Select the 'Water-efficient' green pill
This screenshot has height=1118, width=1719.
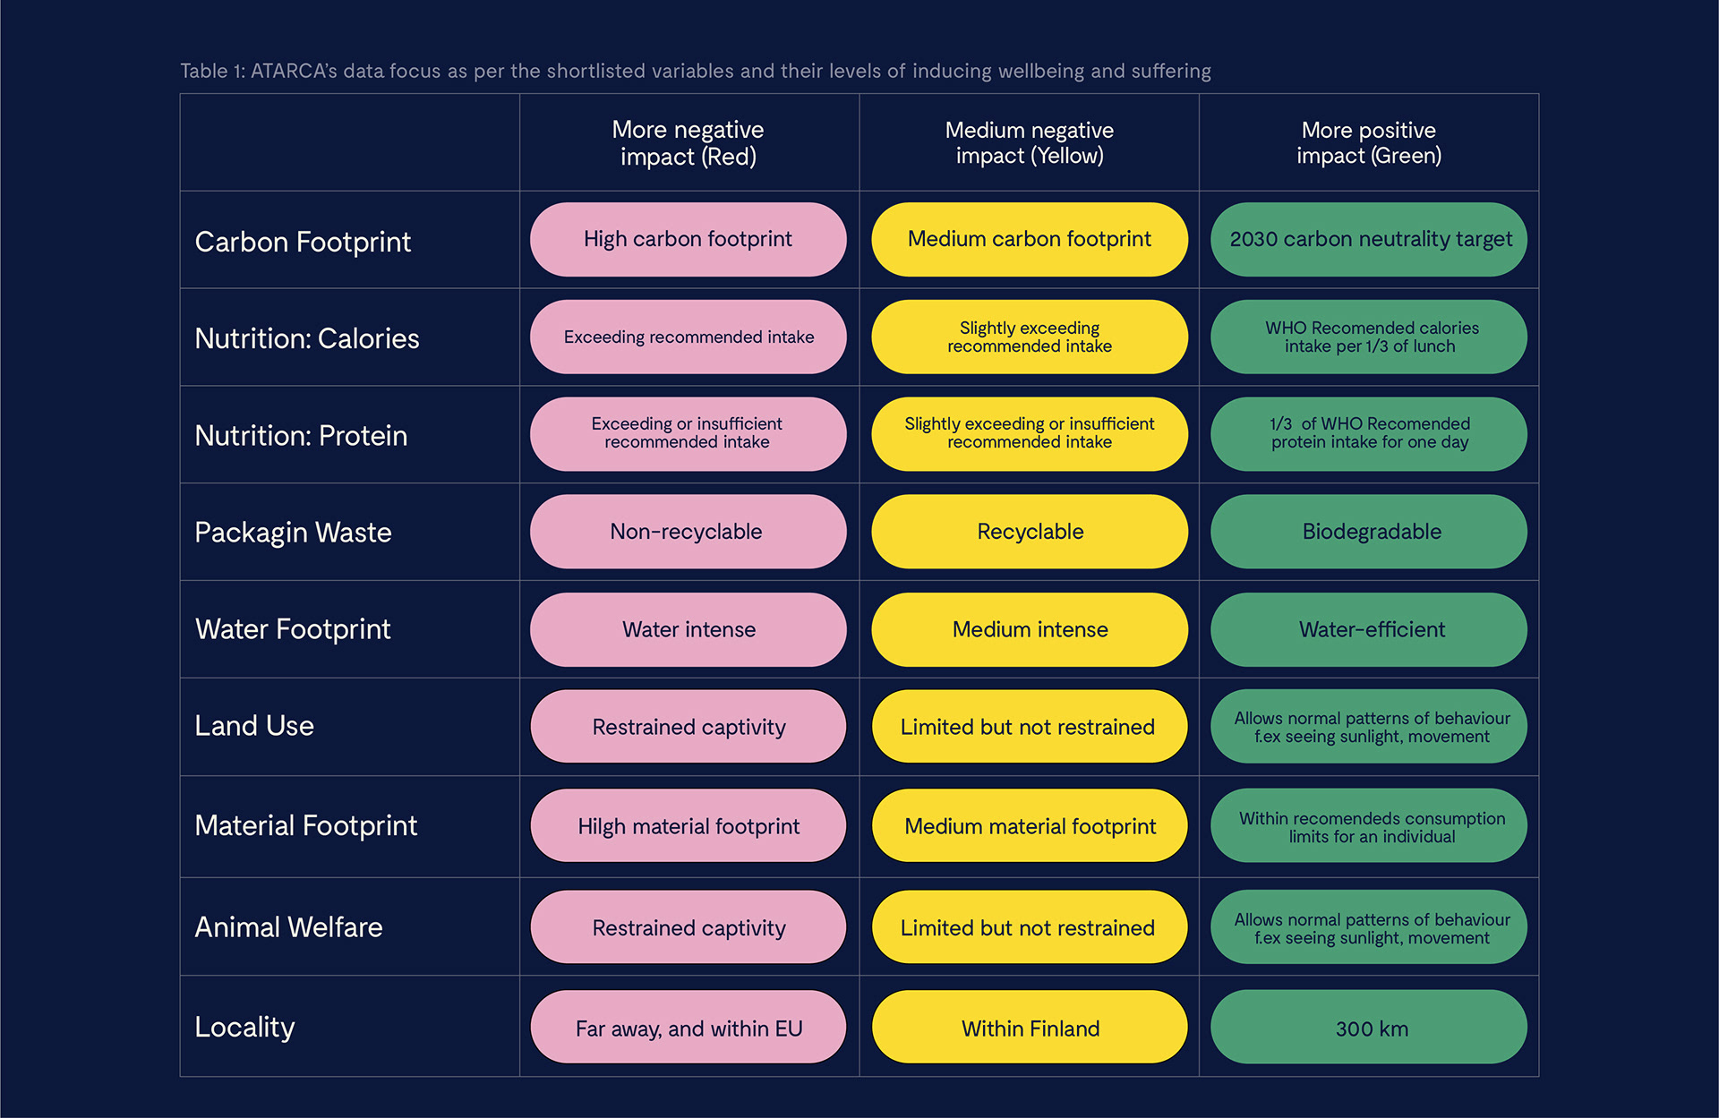coord(1369,629)
